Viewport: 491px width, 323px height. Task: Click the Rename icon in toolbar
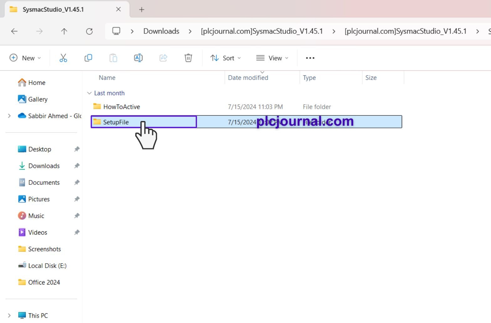tap(138, 58)
